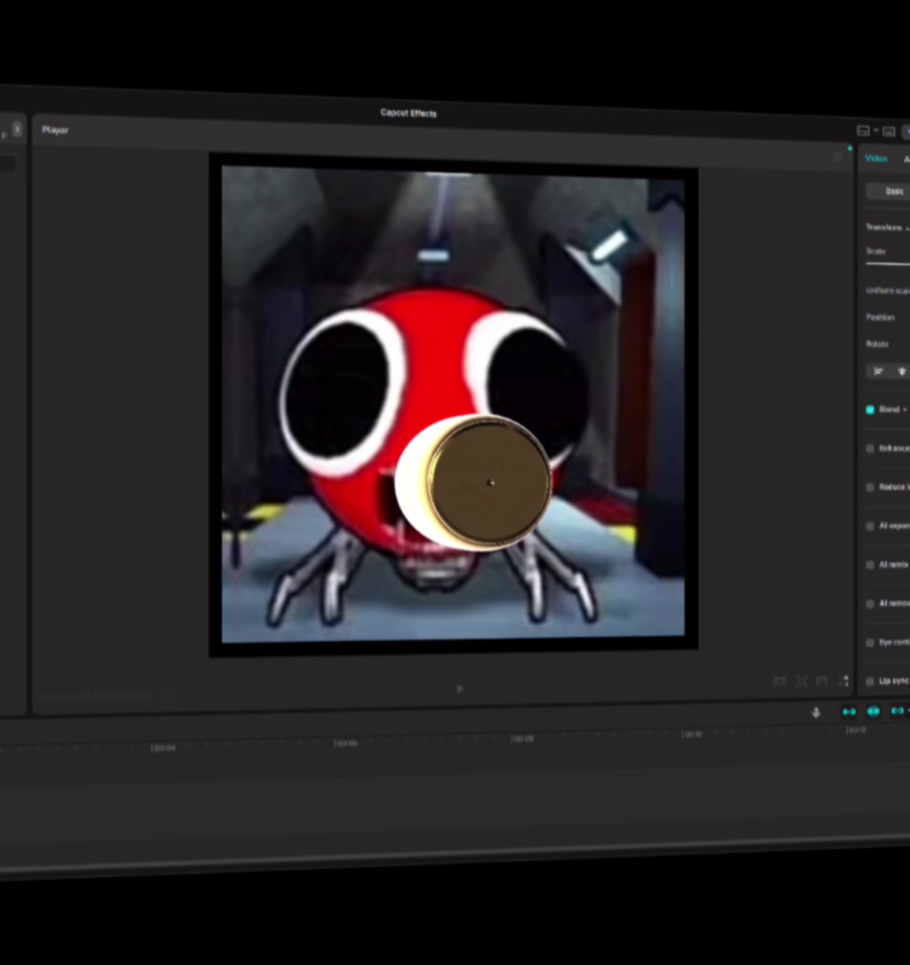Click the Capcut Effects project title
The image size is (910, 965).
click(x=408, y=113)
